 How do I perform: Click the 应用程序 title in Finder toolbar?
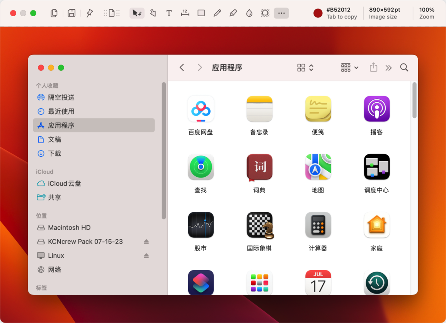coord(227,68)
